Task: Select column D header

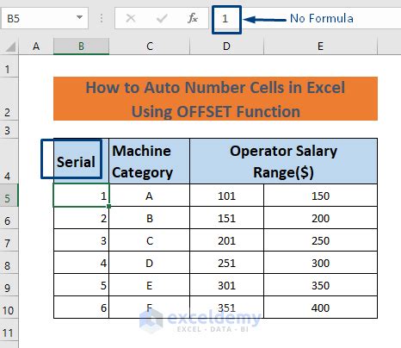Action: click(x=226, y=47)
